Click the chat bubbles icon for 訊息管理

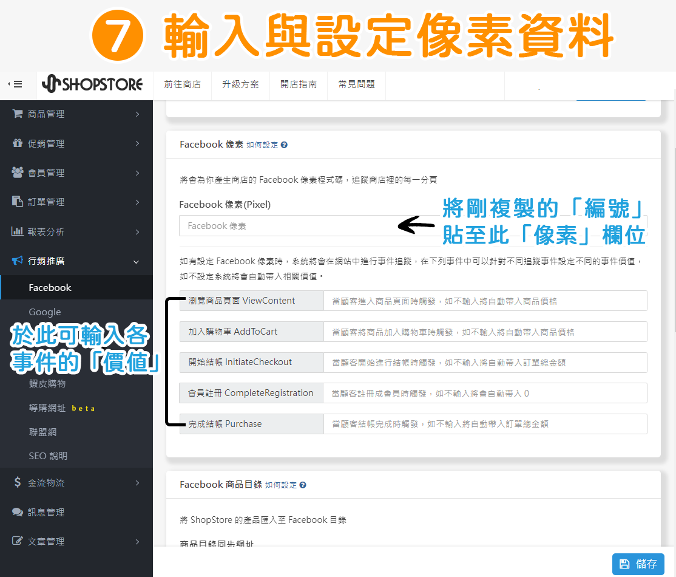click(17, 512)
